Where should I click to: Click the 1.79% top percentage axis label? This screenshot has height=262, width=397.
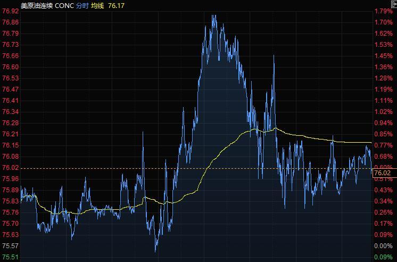click(383, 11)
